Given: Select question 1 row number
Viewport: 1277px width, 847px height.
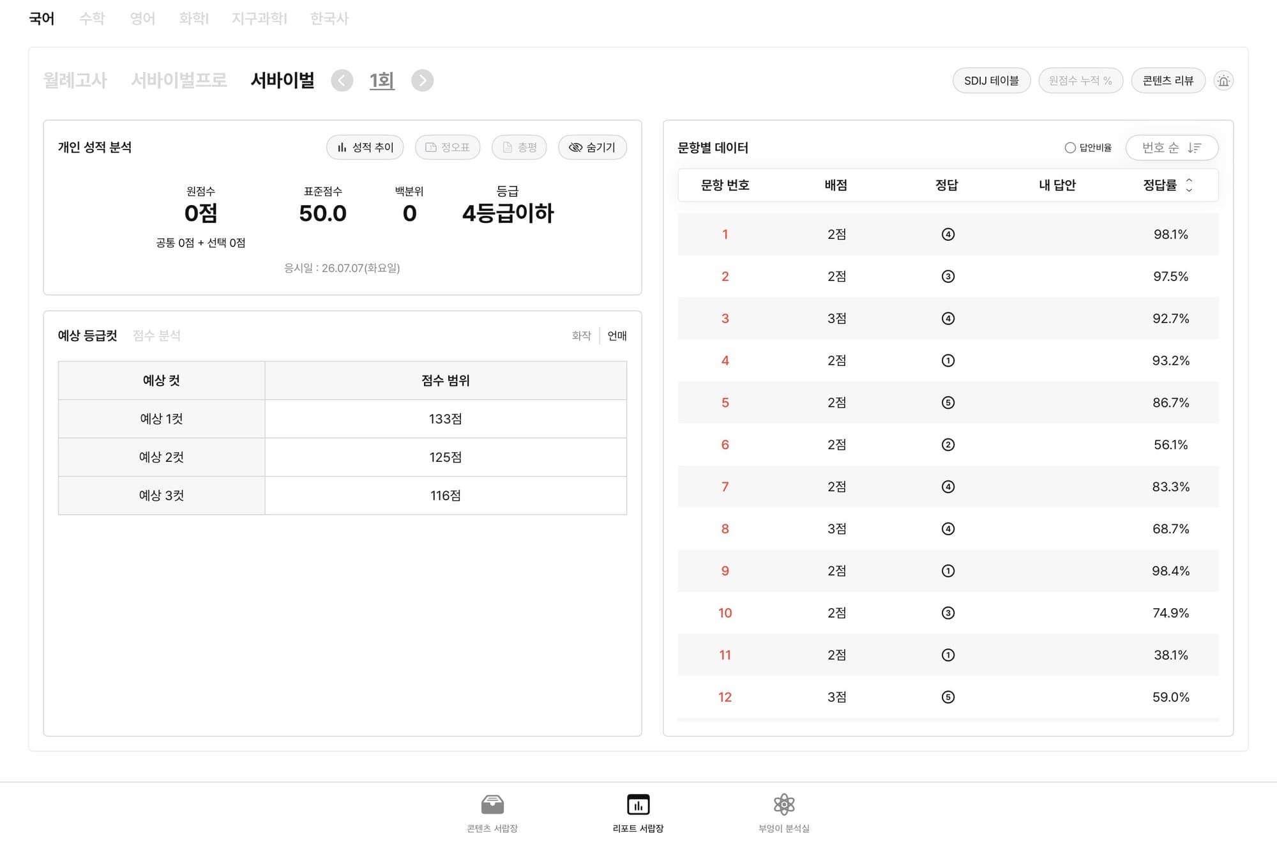Looking at the screenshot, I should coord(725,234).
